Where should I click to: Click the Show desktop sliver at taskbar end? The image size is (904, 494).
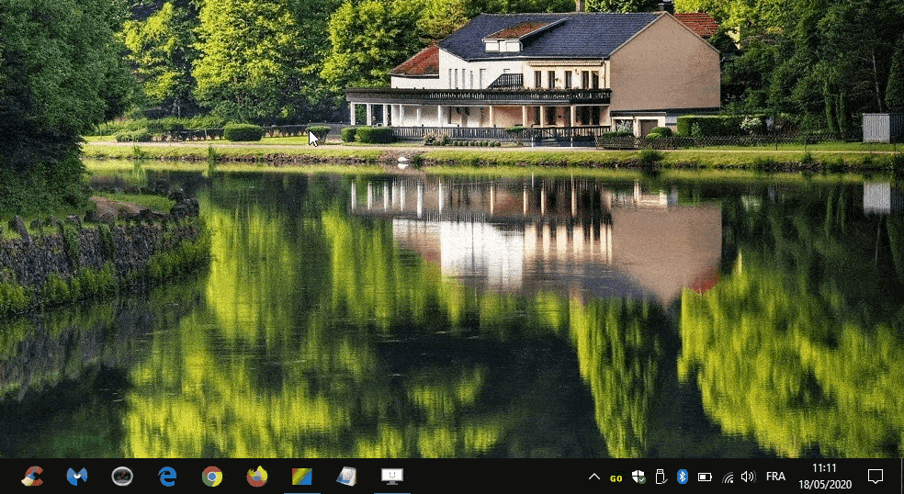click(901, 477)
